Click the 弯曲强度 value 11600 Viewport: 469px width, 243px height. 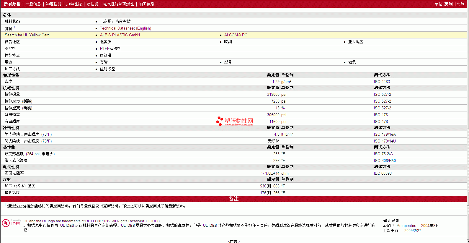pyautogui.click(x=274, y=122)
